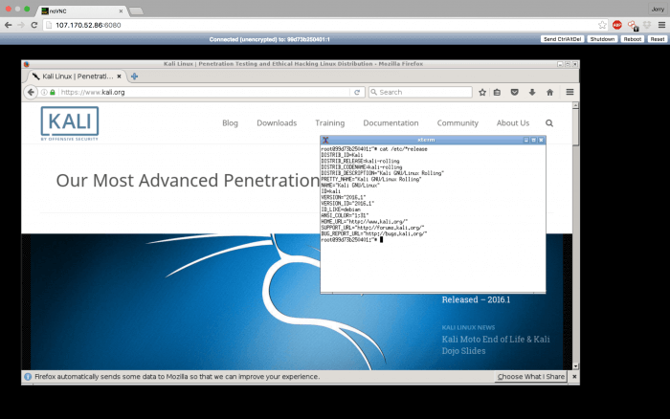Click the Firefox vertical scrollbar thumb
Viewport: 670px width, 419px height.
tap(575, 127)
